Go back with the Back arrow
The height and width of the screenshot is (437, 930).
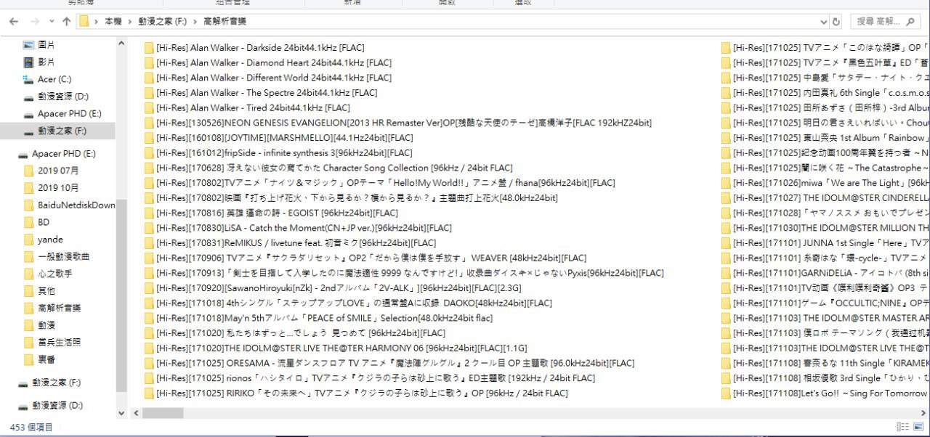pyautogui.click(x=13, y=22)
